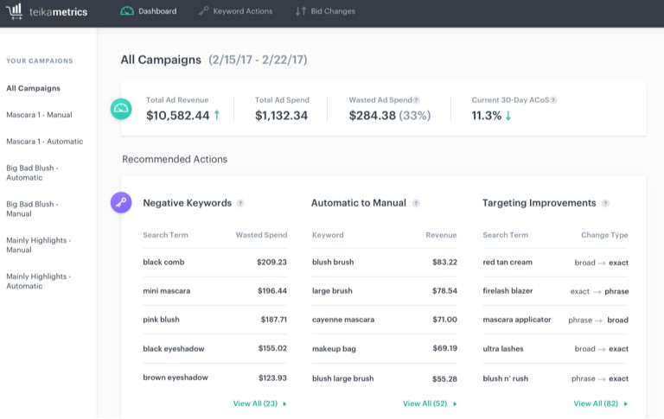Select the 'large brush' keyword
The height and width of the screenshot is (419, 664).
coord(332,291)
